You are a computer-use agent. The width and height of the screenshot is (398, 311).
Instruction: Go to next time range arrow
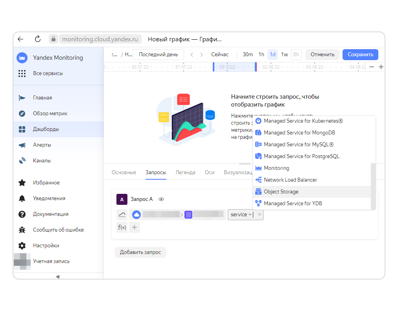pyautogui.click(x=201, y=55)
